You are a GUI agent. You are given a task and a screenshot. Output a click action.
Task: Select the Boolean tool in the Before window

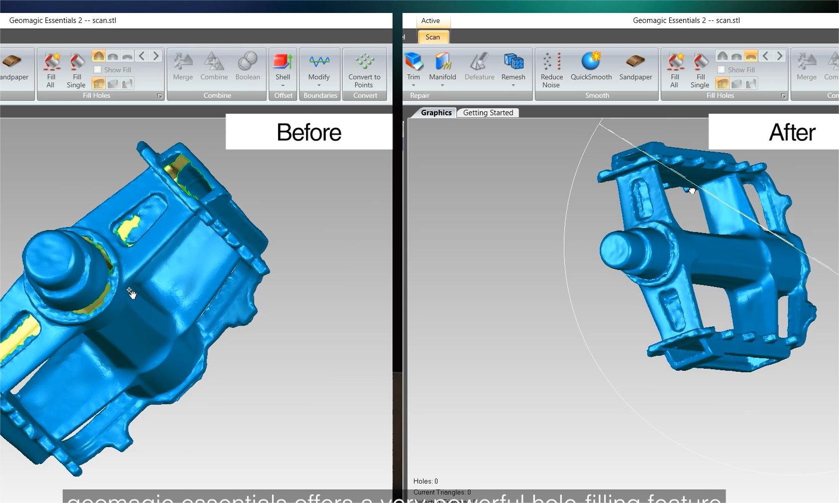pos(248,67)
